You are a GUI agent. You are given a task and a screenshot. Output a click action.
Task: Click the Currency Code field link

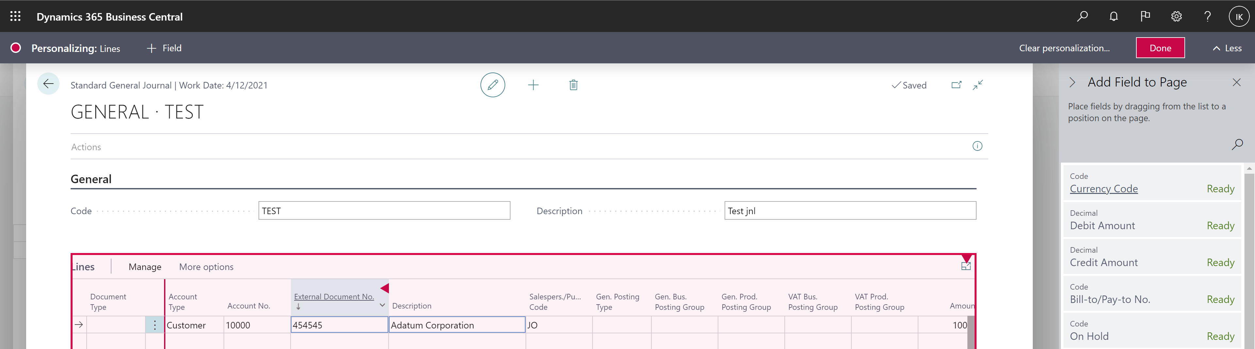point(1103,189)
